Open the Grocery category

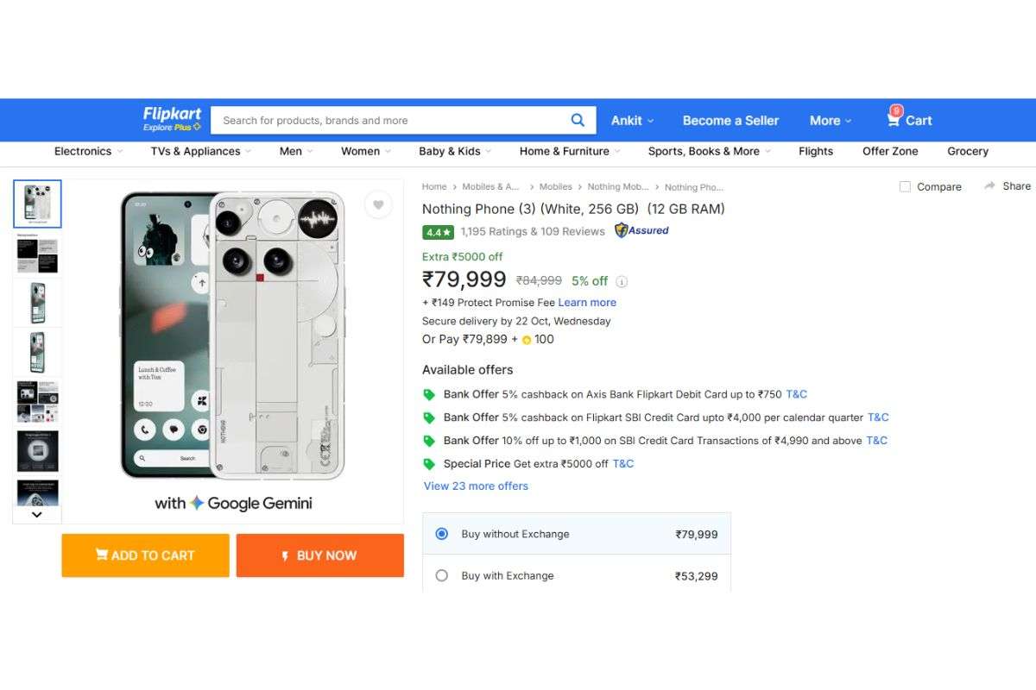966,151
